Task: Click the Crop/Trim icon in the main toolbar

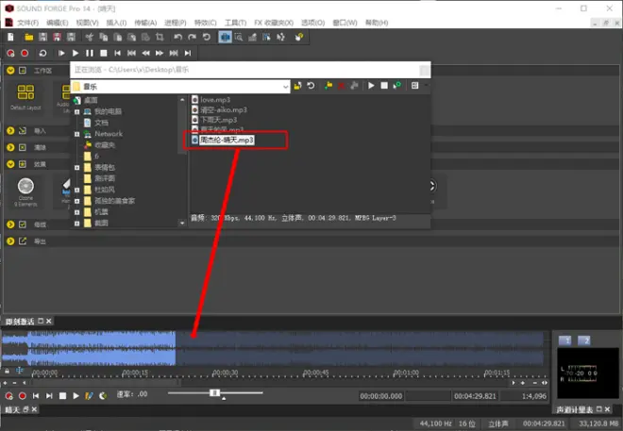Action: point(160,37)
